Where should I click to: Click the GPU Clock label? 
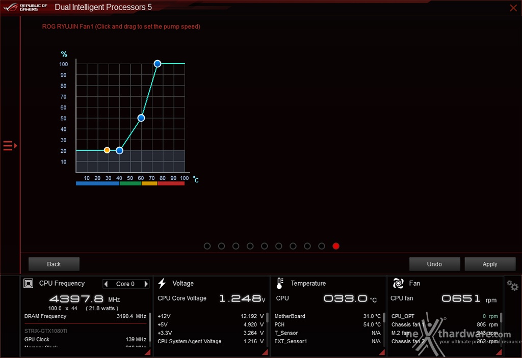pyautogui.click(x=37, y=339)
